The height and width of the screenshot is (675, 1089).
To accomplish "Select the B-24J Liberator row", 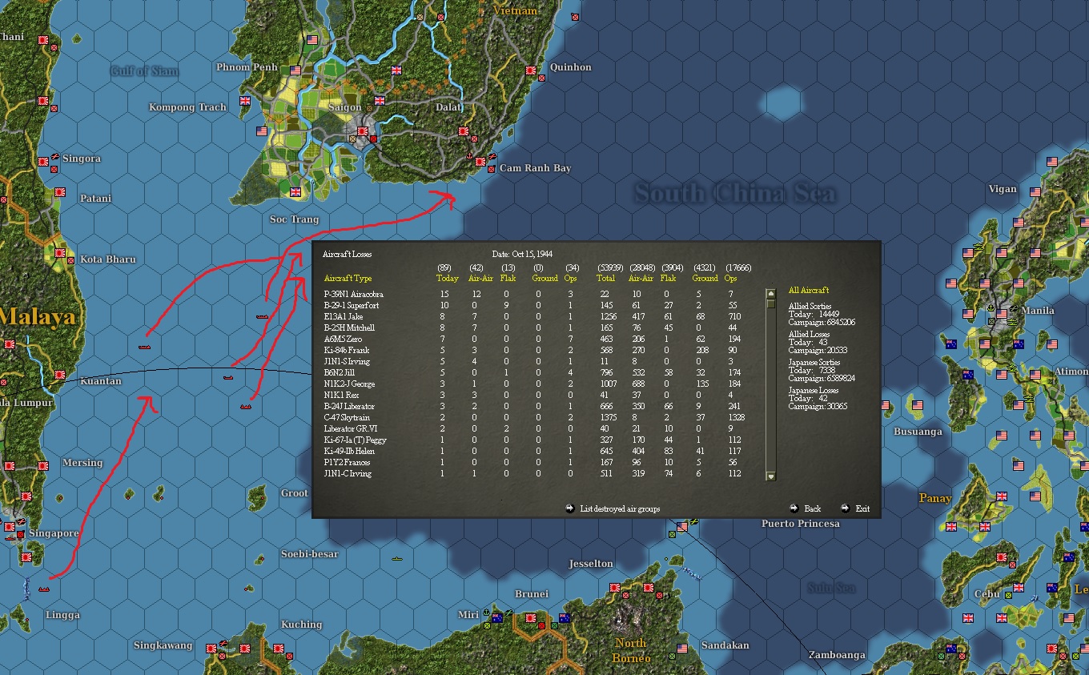I will [x=533, y=407].
